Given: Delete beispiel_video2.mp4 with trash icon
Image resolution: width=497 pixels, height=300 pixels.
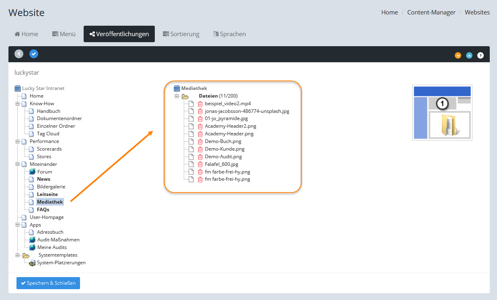Looking at the screenshot, I should (x=200, y=104).
